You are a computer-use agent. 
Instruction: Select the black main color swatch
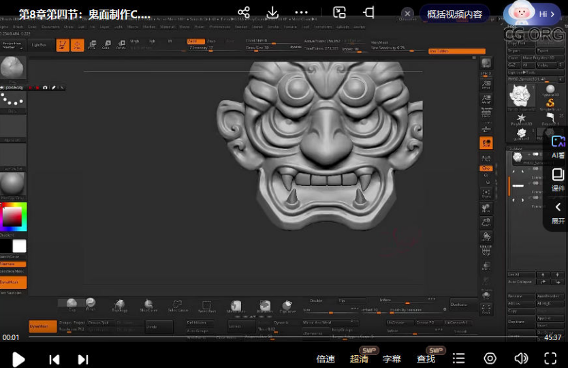tap(6, 246)
